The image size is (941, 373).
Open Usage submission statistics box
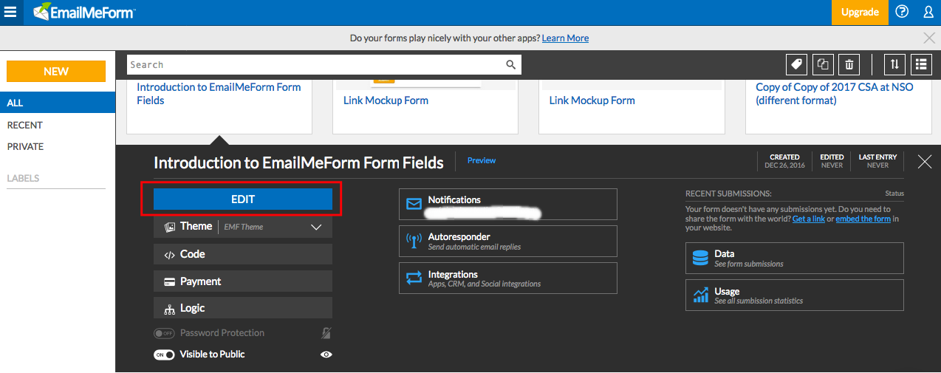(x=795, y=295)
